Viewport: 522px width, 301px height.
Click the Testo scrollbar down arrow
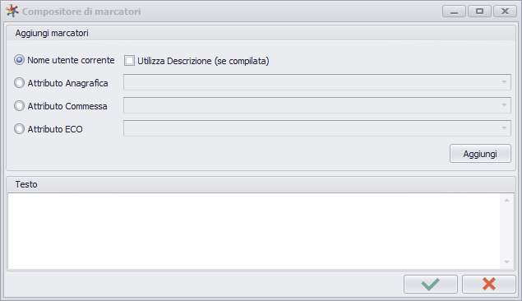pos(506,262)
